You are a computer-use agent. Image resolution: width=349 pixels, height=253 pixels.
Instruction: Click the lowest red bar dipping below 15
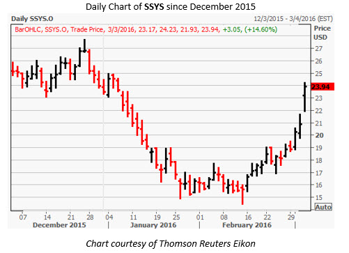tap(242, 194)
